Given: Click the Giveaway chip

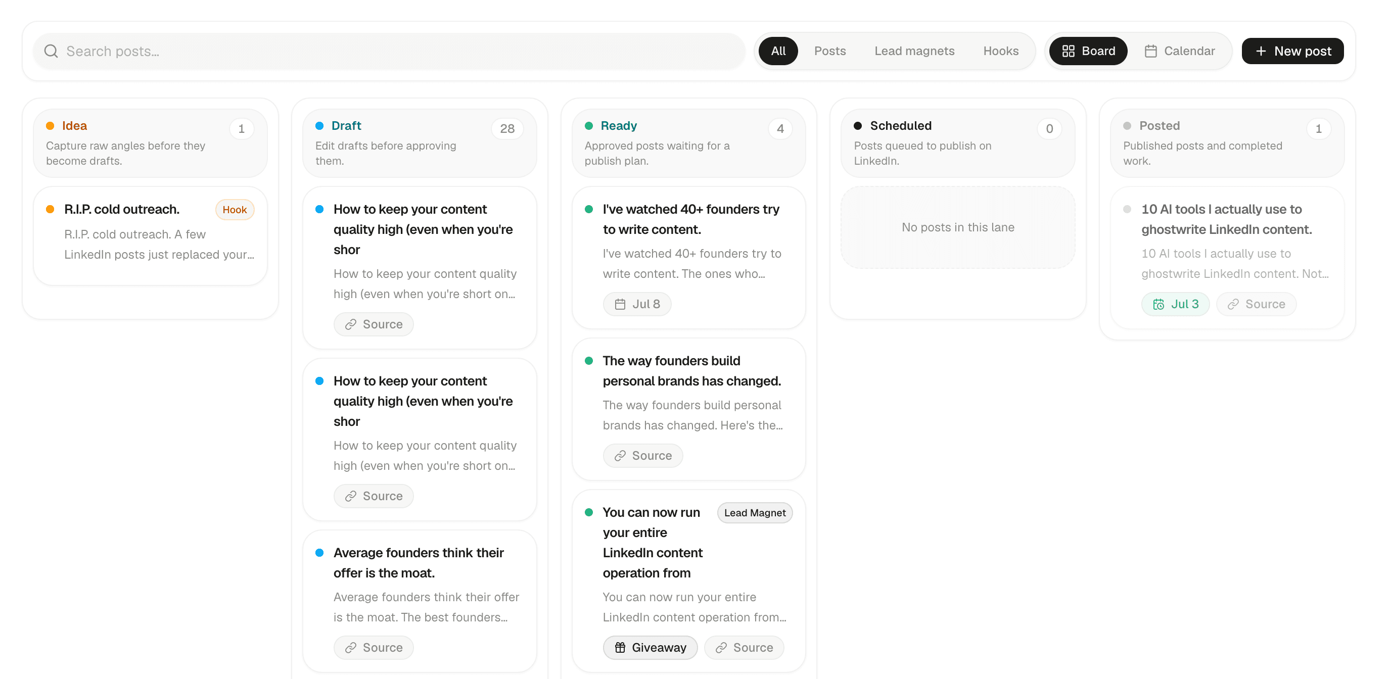Looking at the screenshot, I should click(x=651, y=648).
